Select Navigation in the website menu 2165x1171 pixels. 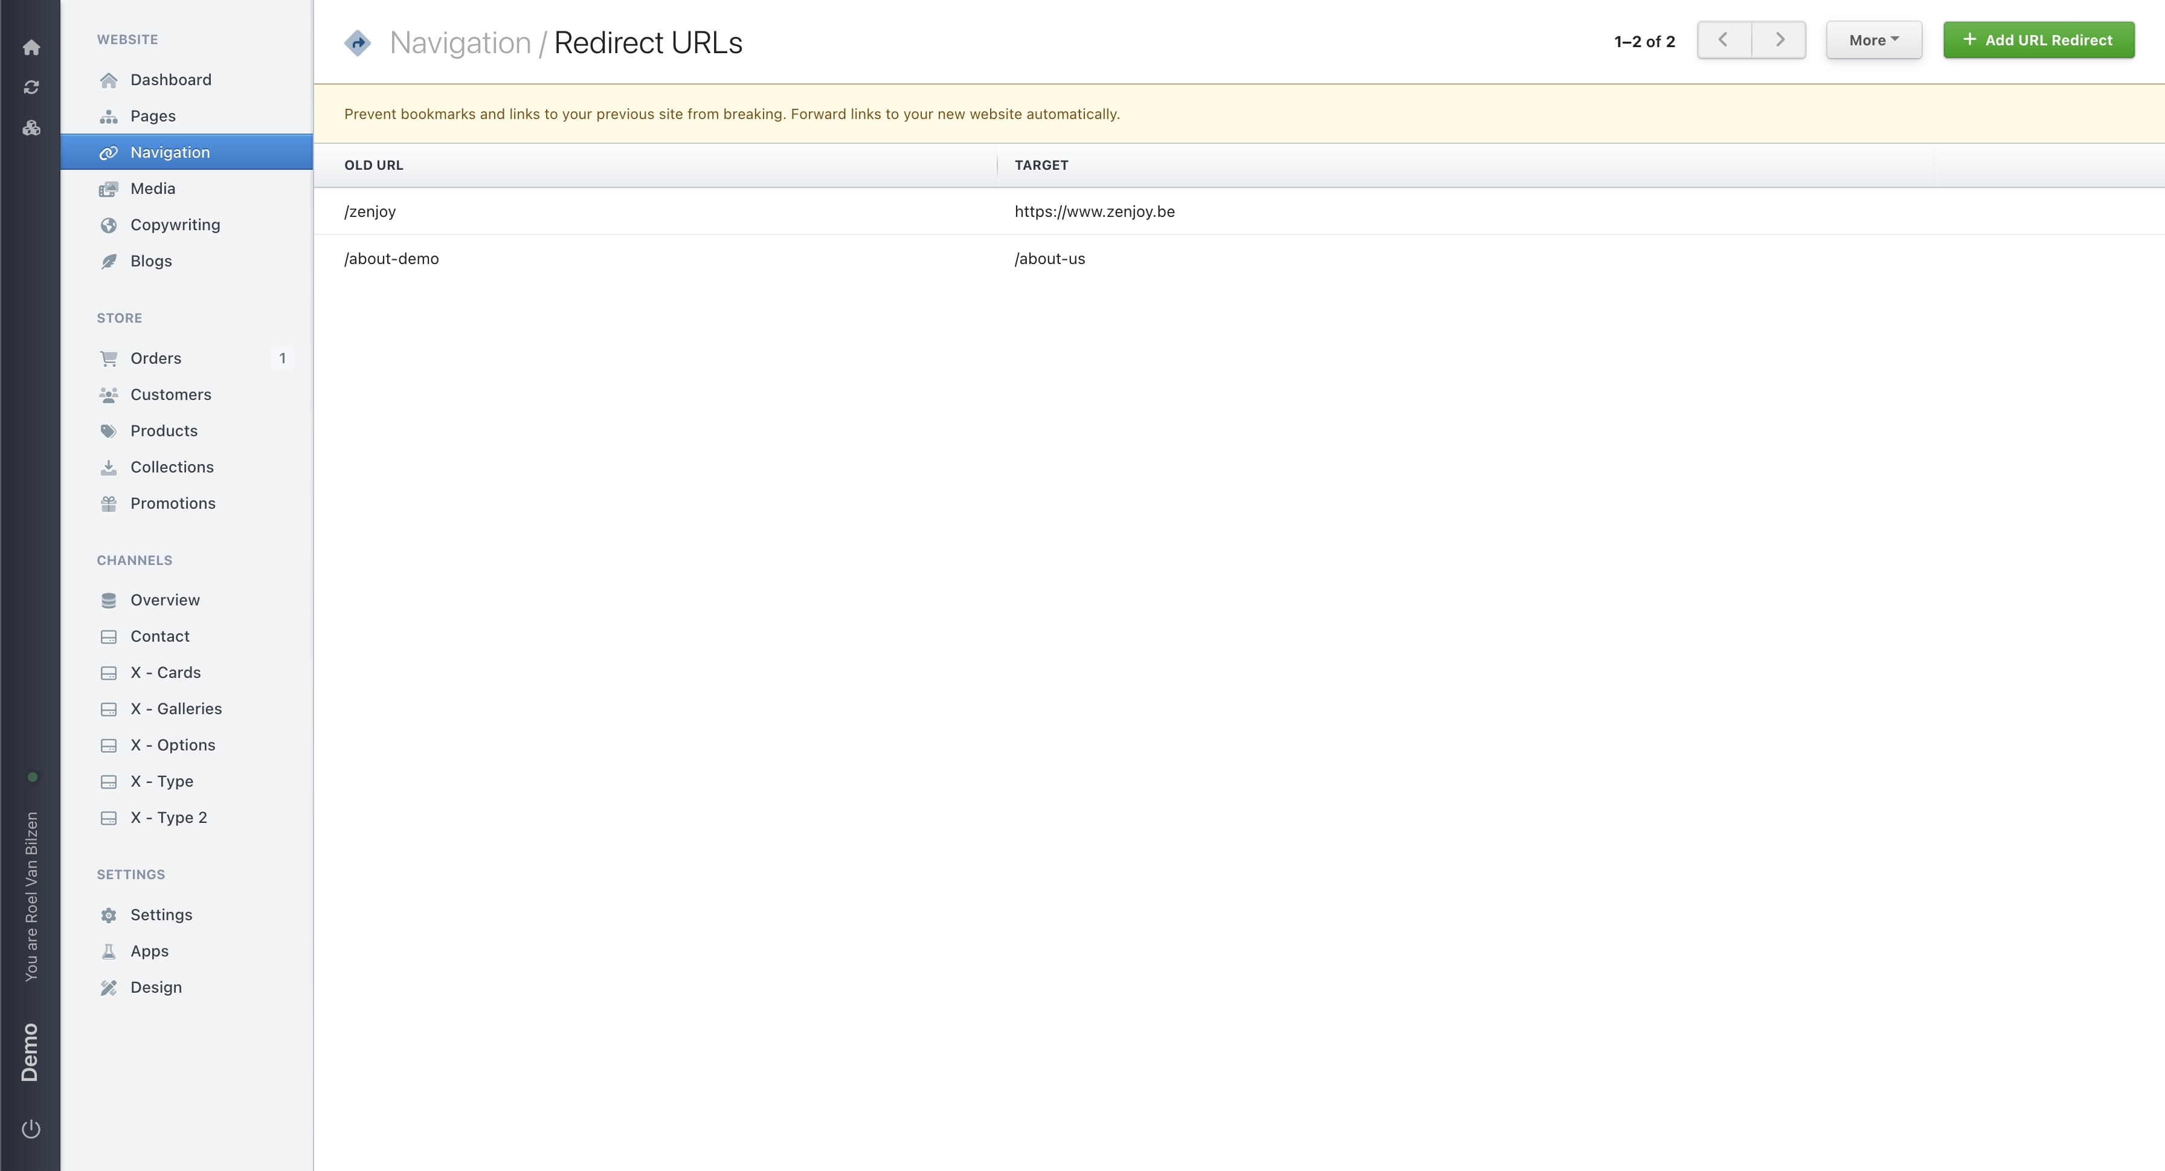(170, 152)
